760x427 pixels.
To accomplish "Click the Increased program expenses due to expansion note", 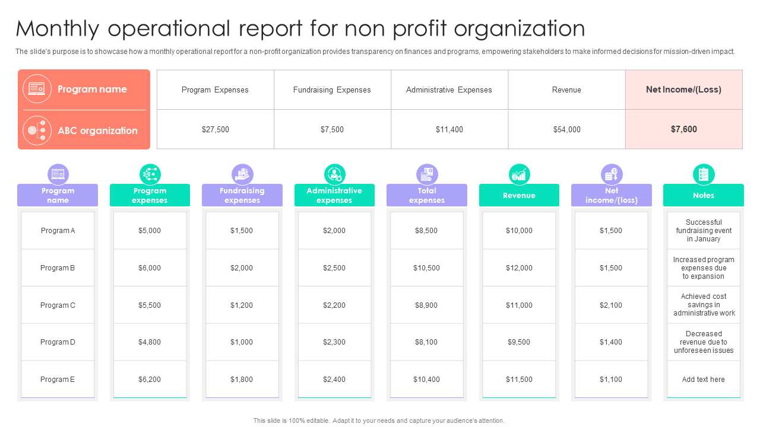I will pyautogui.click(x=704, y=268).
